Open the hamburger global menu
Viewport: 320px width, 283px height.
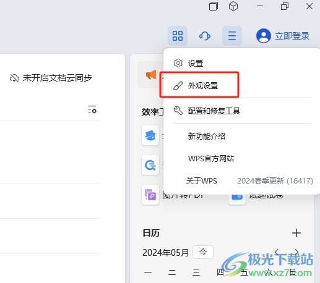232,36
